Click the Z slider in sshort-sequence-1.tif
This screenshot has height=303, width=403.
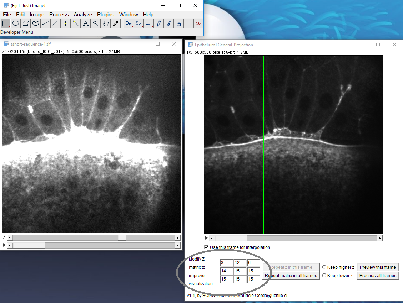122,237
